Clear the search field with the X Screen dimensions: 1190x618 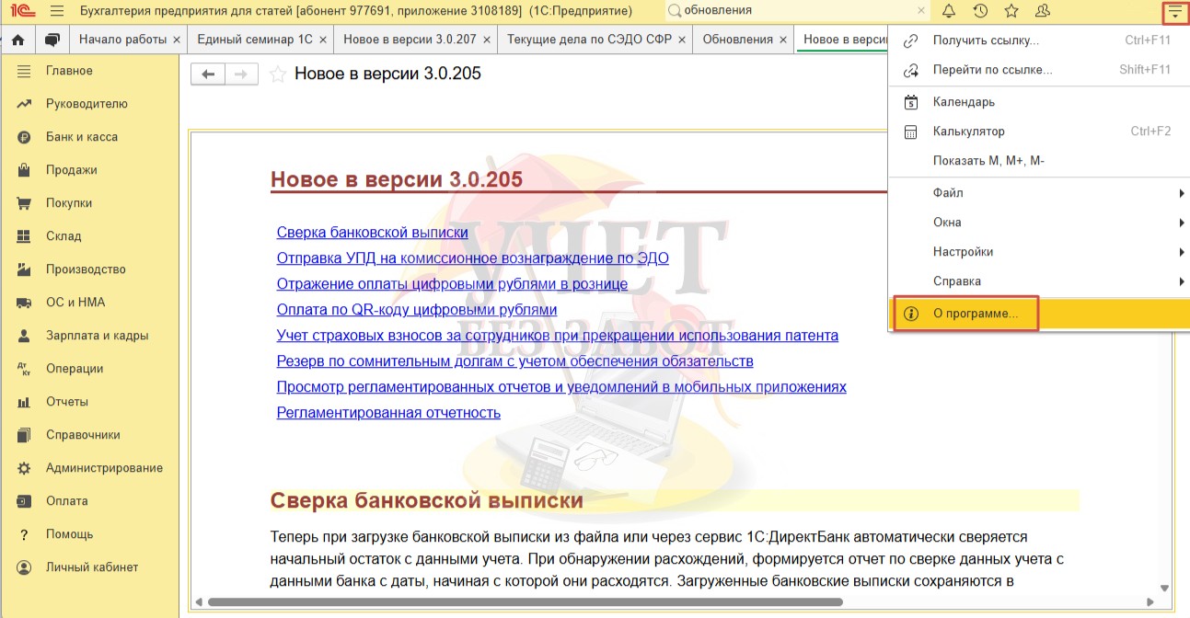pos(921,11)
